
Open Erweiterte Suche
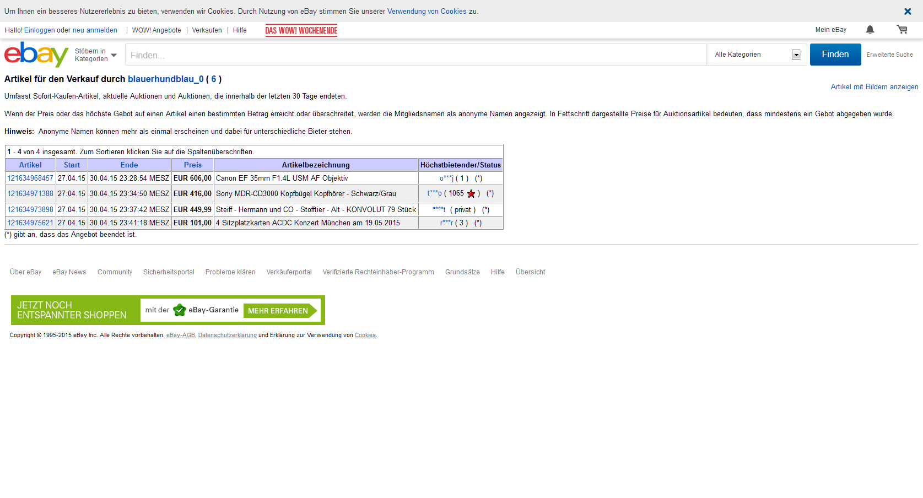889,55
